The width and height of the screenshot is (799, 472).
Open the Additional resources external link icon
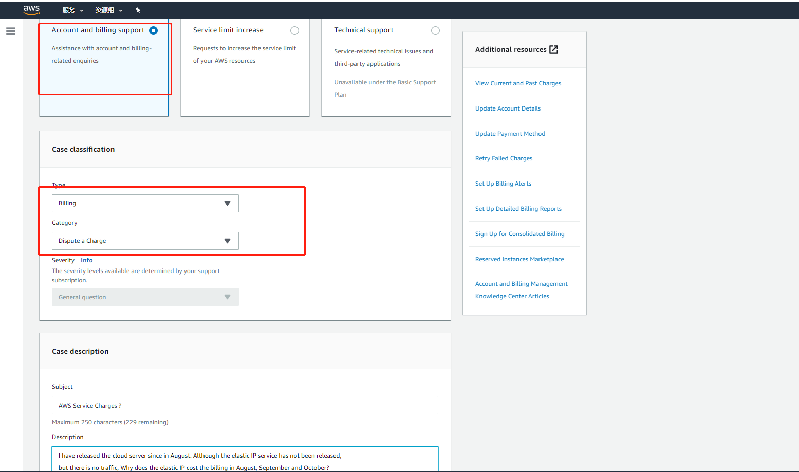pos(554,49)
